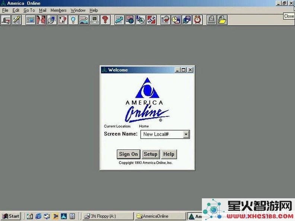Click the magnifying glass search icon

pos(141,20)
